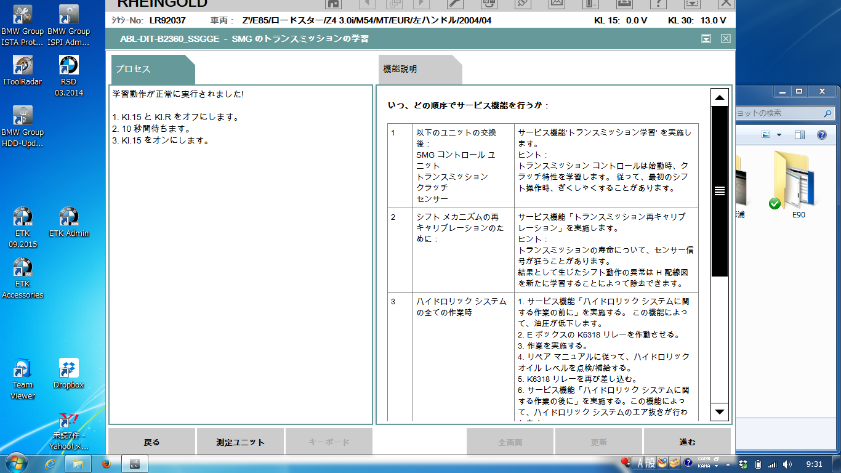Image resolution: width=841 pixels, height=473 pixels.
Task: Launch Internet Explorer from the taskbar
Action: (50, 463)
